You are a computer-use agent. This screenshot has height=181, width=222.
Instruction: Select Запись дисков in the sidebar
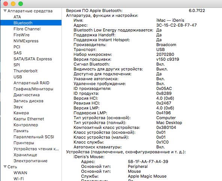tap(28, 101)
